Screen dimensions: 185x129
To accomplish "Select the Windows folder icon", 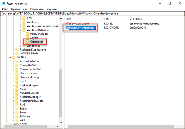I will pos(24,22).
